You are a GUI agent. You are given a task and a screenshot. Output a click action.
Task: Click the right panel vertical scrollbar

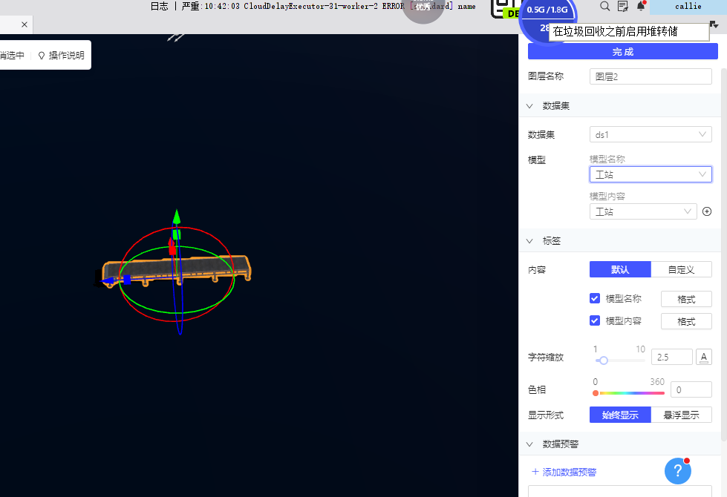point(724,254)
